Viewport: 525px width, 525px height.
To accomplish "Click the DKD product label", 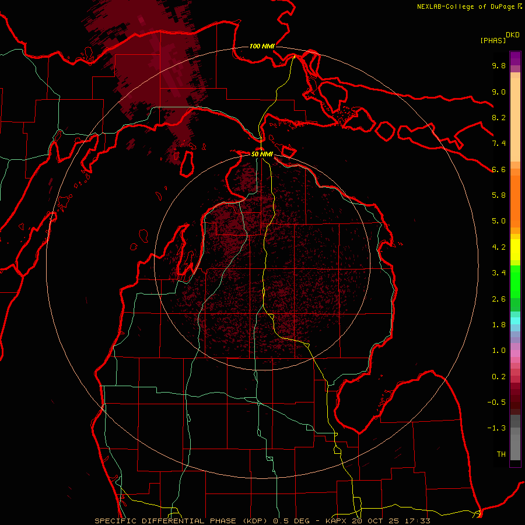I will click(513, 35).
